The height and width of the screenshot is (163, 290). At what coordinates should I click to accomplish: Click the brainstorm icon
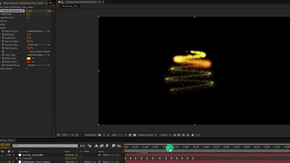click(114, 146)
